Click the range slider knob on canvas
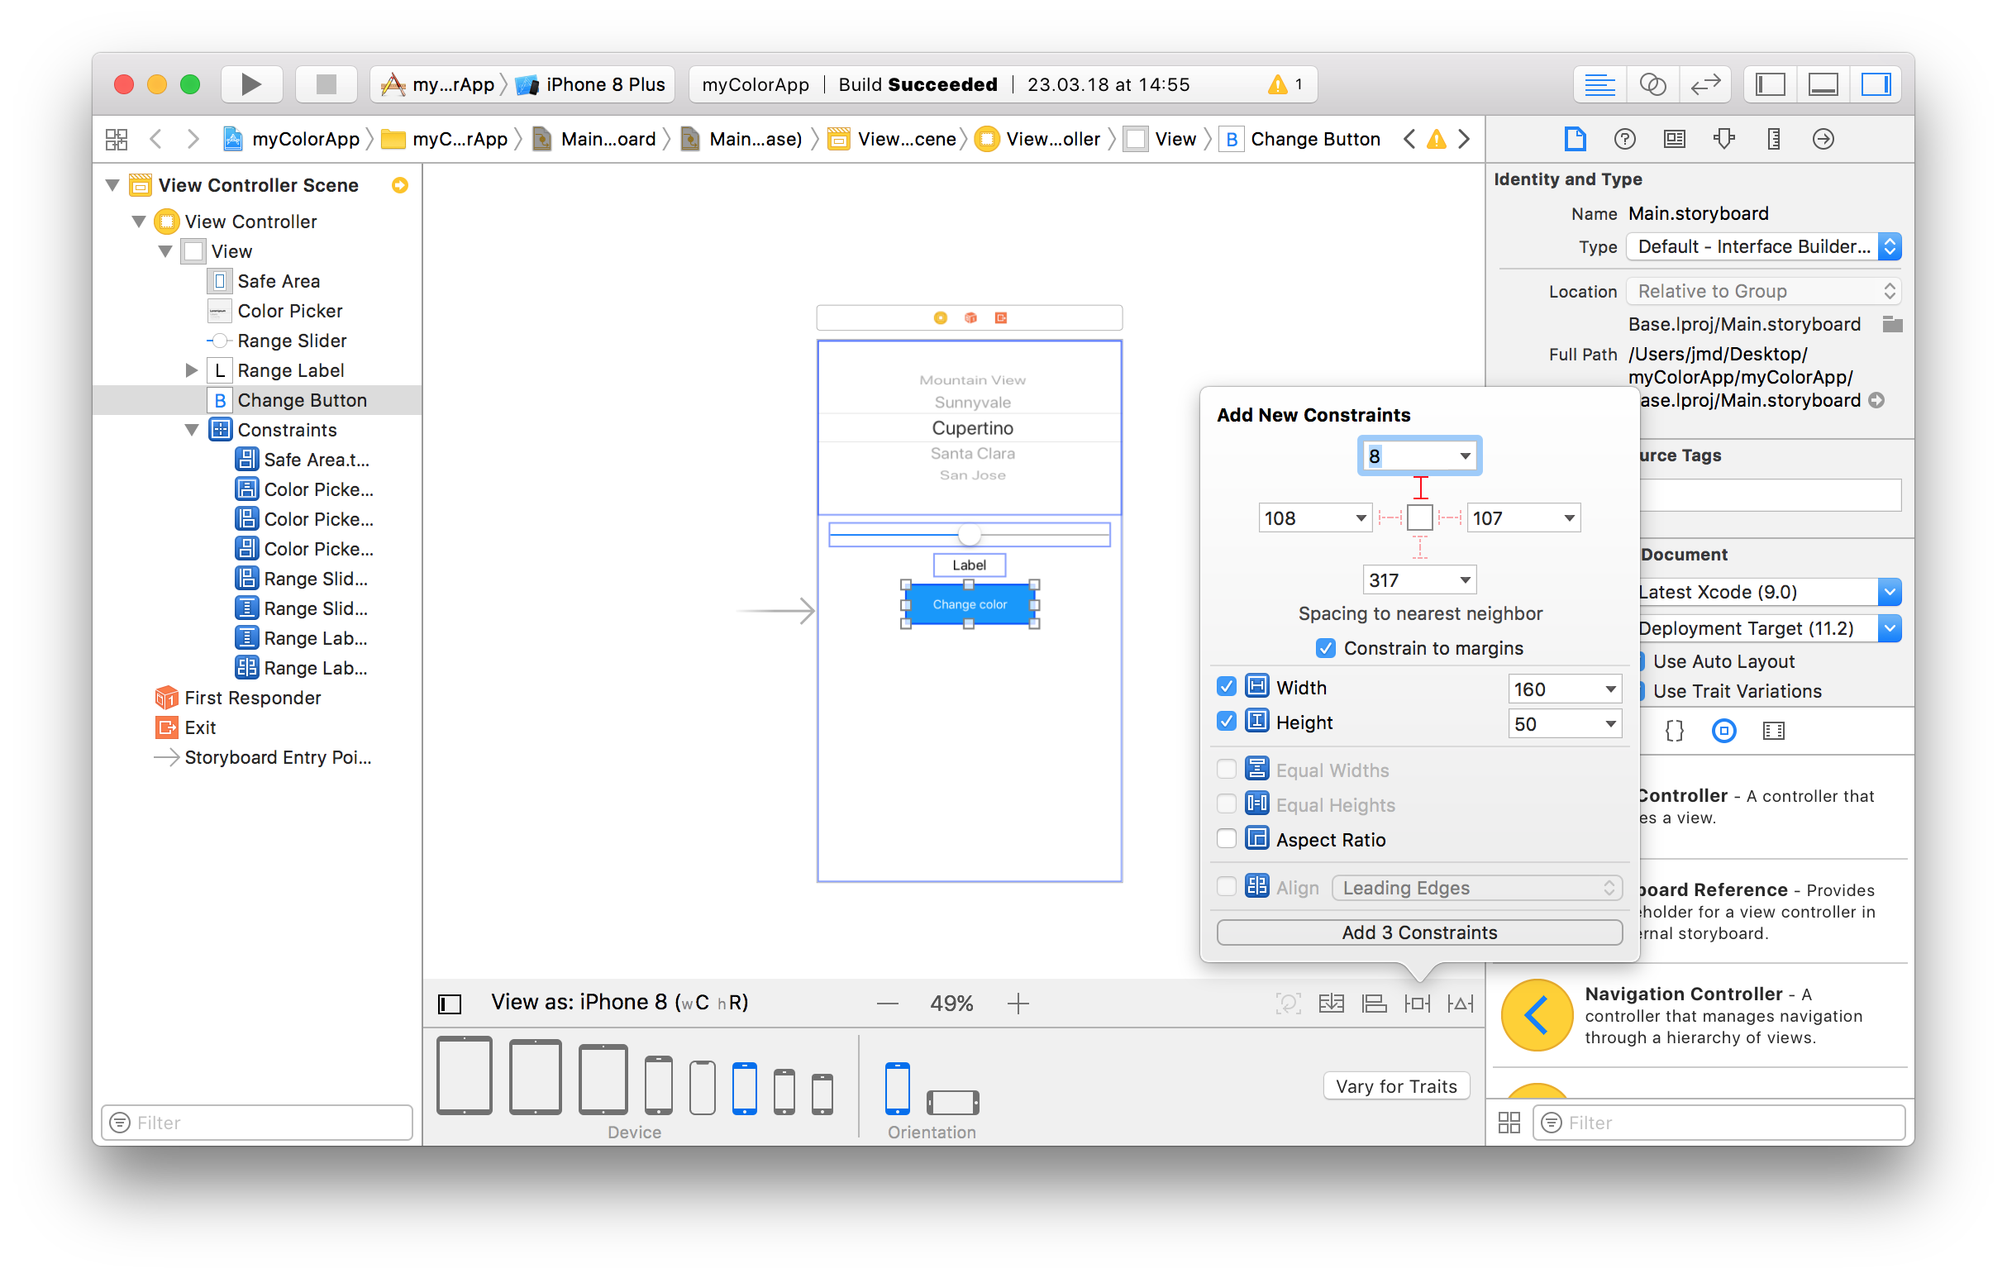Image resolution: width=2007 pixels, height=1278 pixels. click(x=969, y=533)
